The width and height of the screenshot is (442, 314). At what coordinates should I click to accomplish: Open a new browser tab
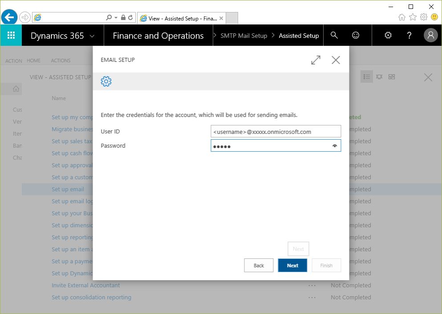pos(232,18)
